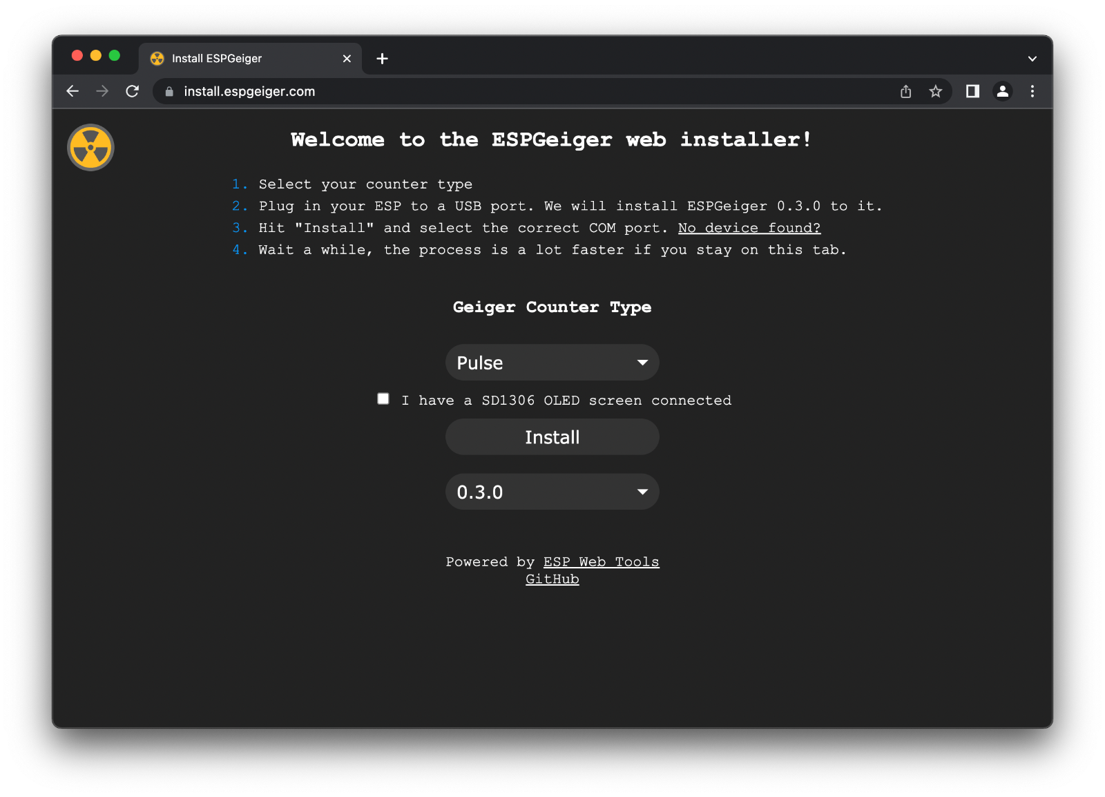Switch to the Install ESPGeiger tab

click(249, 59)
